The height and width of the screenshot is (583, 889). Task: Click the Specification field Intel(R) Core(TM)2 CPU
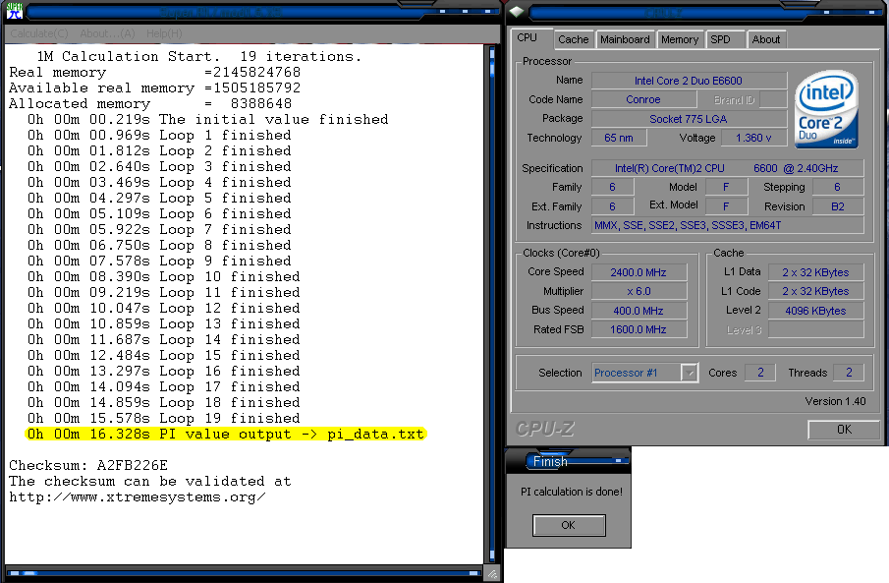(728, 168)
